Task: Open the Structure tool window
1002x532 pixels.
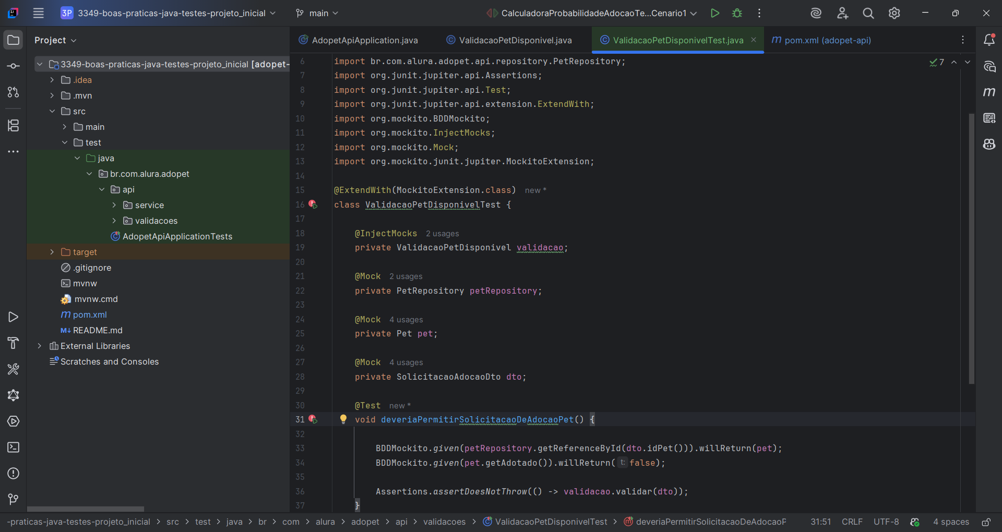Action: (x=13, y=125)
